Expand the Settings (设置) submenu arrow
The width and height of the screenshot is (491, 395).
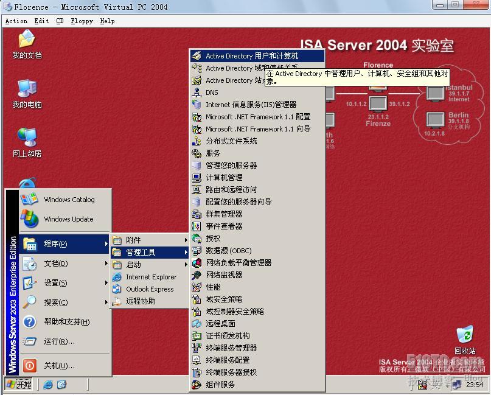pos(106,283)
